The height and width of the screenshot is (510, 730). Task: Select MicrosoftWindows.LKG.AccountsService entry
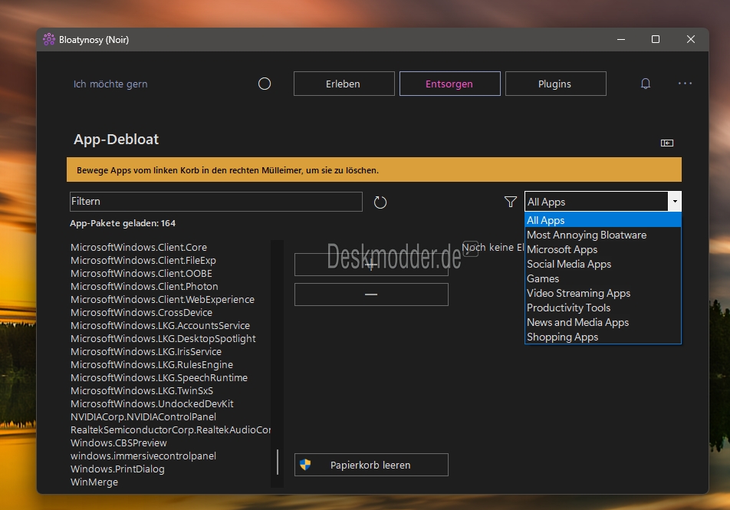160,326
